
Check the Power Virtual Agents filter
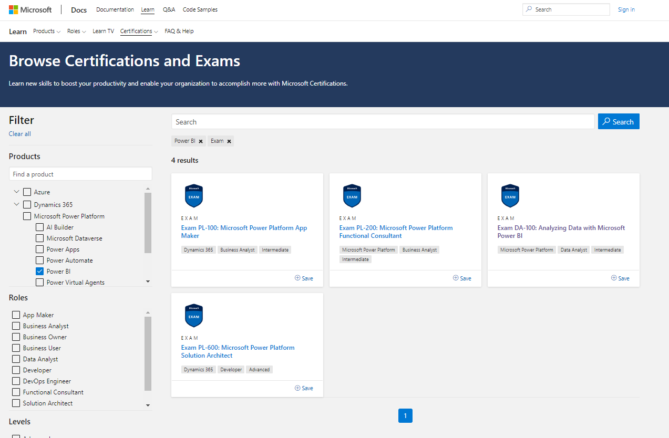[40, 283]
